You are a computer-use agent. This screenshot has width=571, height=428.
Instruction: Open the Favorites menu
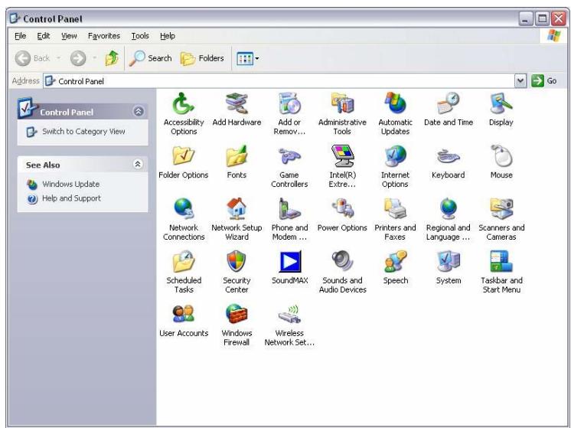[x=104, y=36]
